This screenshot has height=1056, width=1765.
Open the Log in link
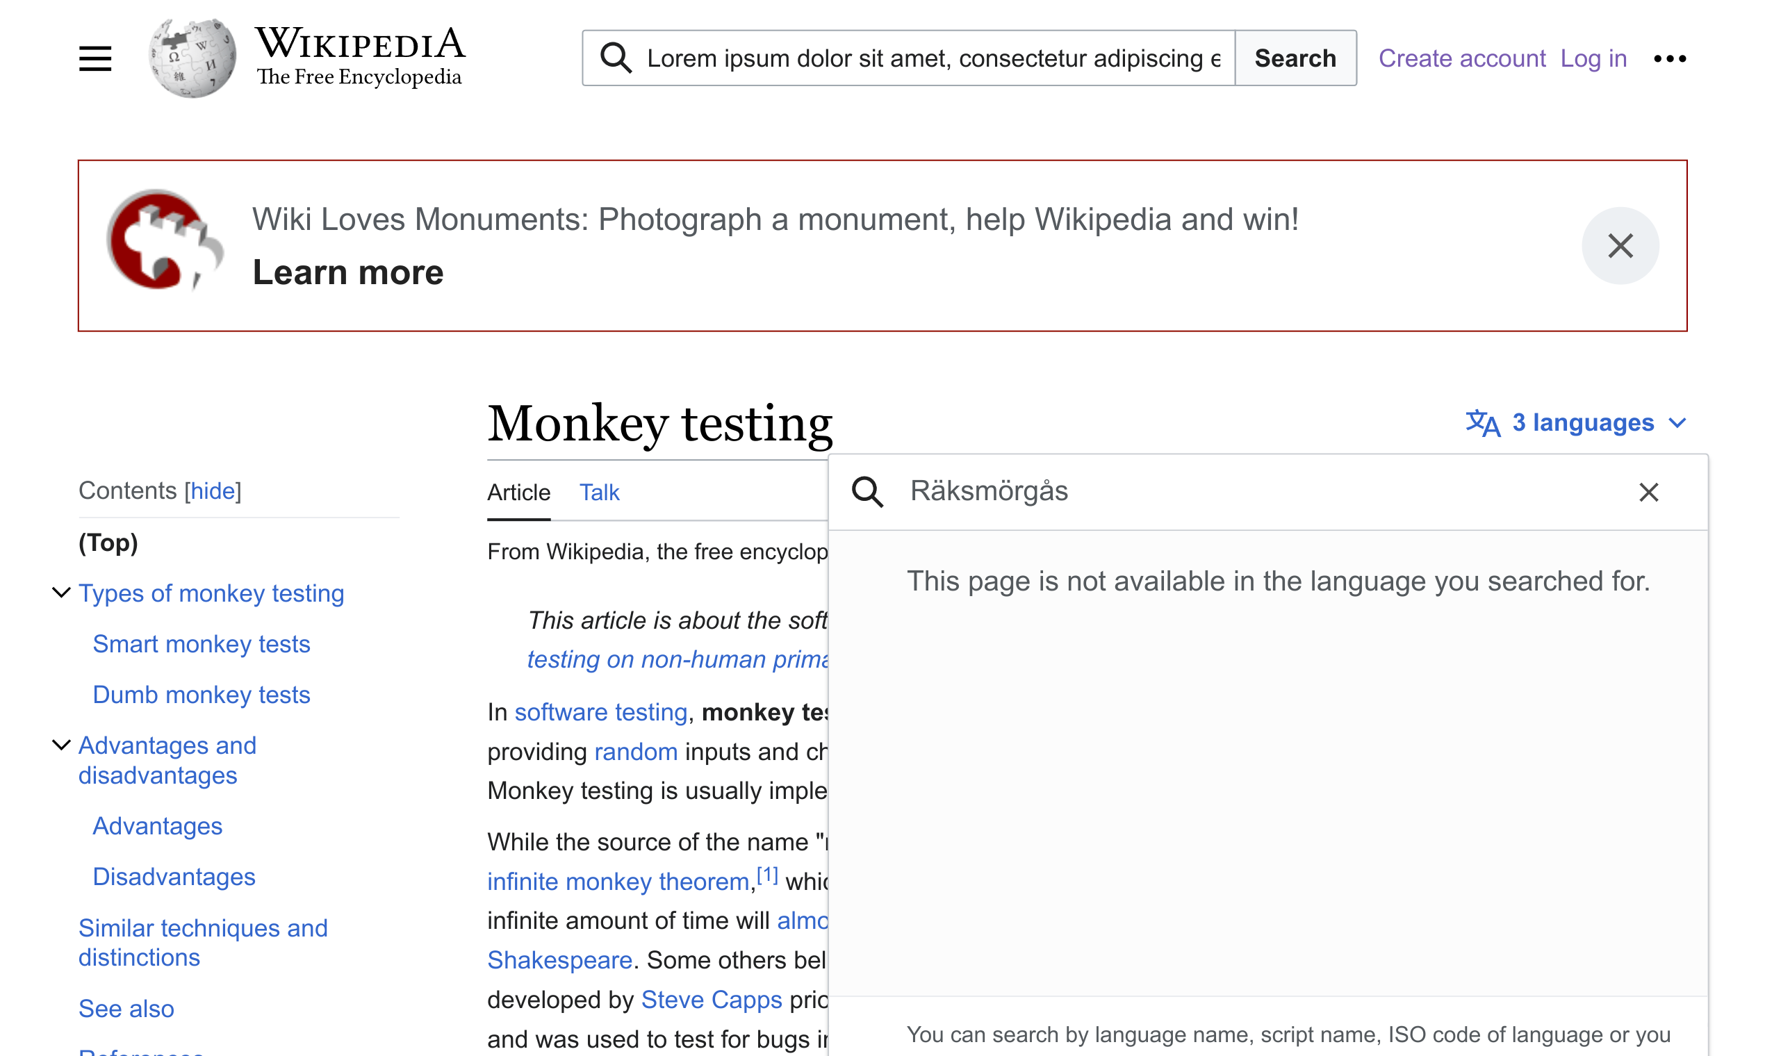1593,58
